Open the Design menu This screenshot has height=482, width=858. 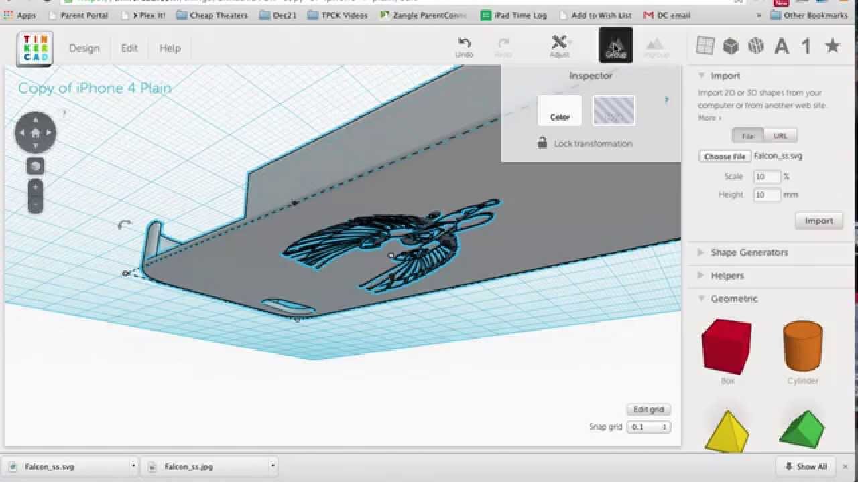(x=84, y=48)
